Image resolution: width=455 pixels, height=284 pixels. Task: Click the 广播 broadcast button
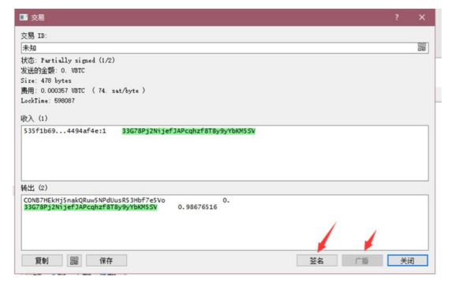click(362, 260)
